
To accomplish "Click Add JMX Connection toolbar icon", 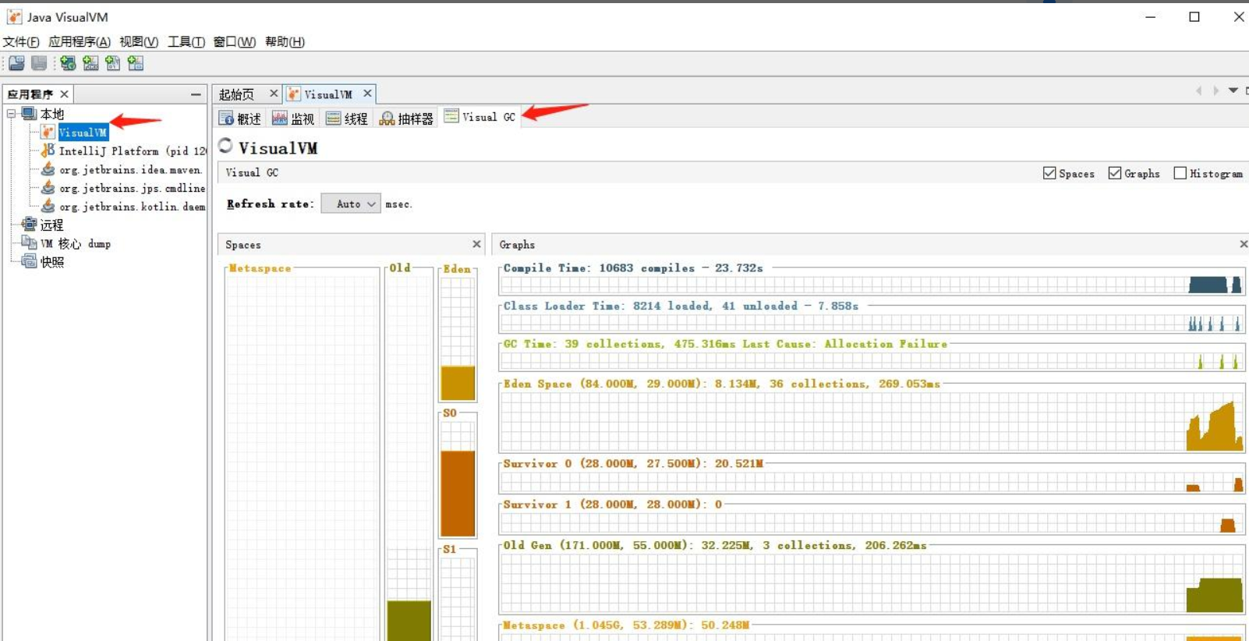I will (90, 63).
